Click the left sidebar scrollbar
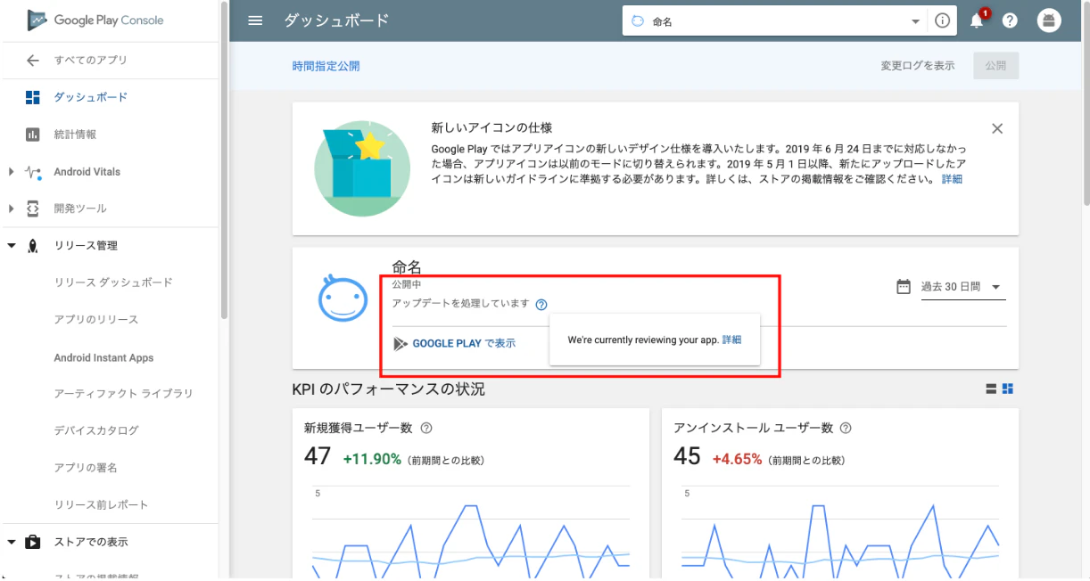This screenshot has width=1090, height=581. (224, 160)
